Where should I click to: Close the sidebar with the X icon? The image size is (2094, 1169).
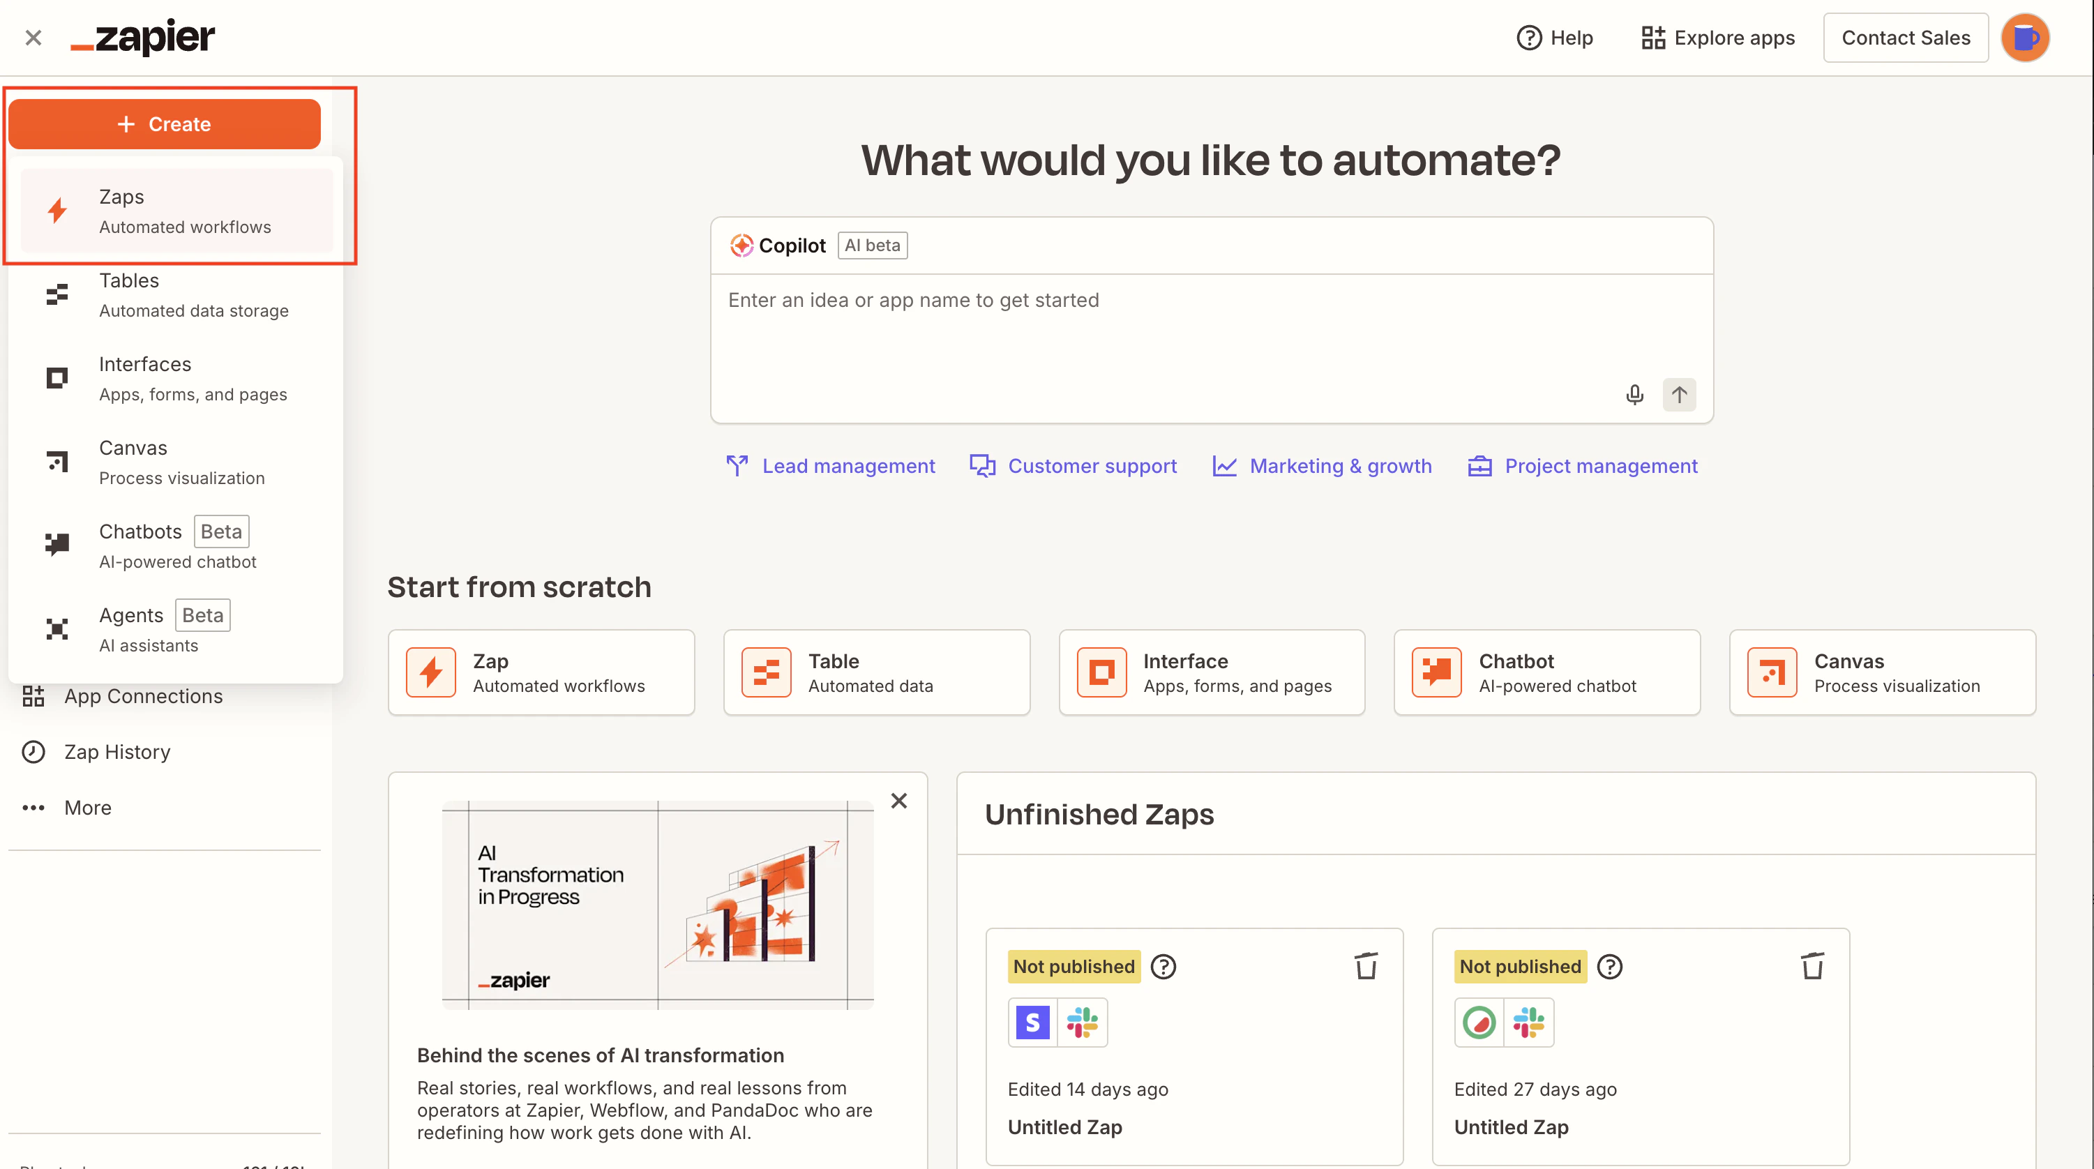click(x=33, y=38)
